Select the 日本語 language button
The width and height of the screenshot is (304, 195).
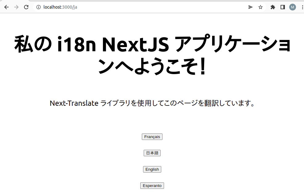click(x=152, y=153)
